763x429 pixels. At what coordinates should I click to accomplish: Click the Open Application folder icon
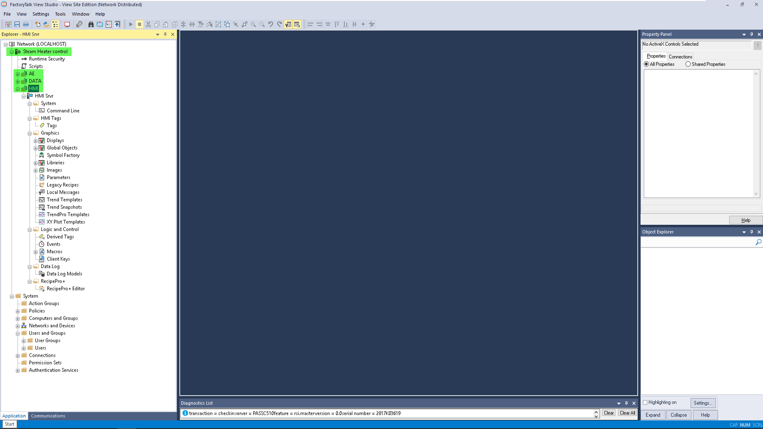pos(46,24)
